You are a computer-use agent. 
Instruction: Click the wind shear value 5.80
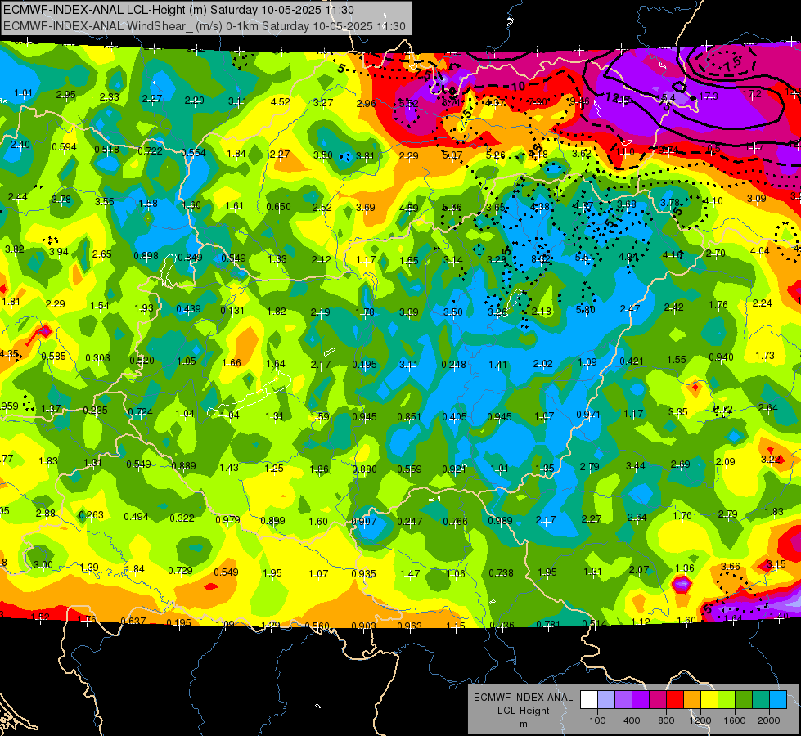[586, 309]
